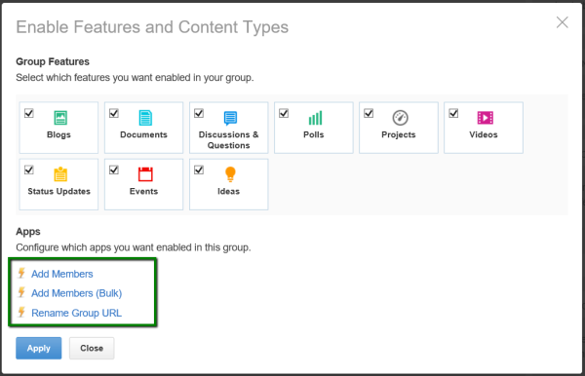Click the orange Ideas lightbulb icon

tap(230, 174)
